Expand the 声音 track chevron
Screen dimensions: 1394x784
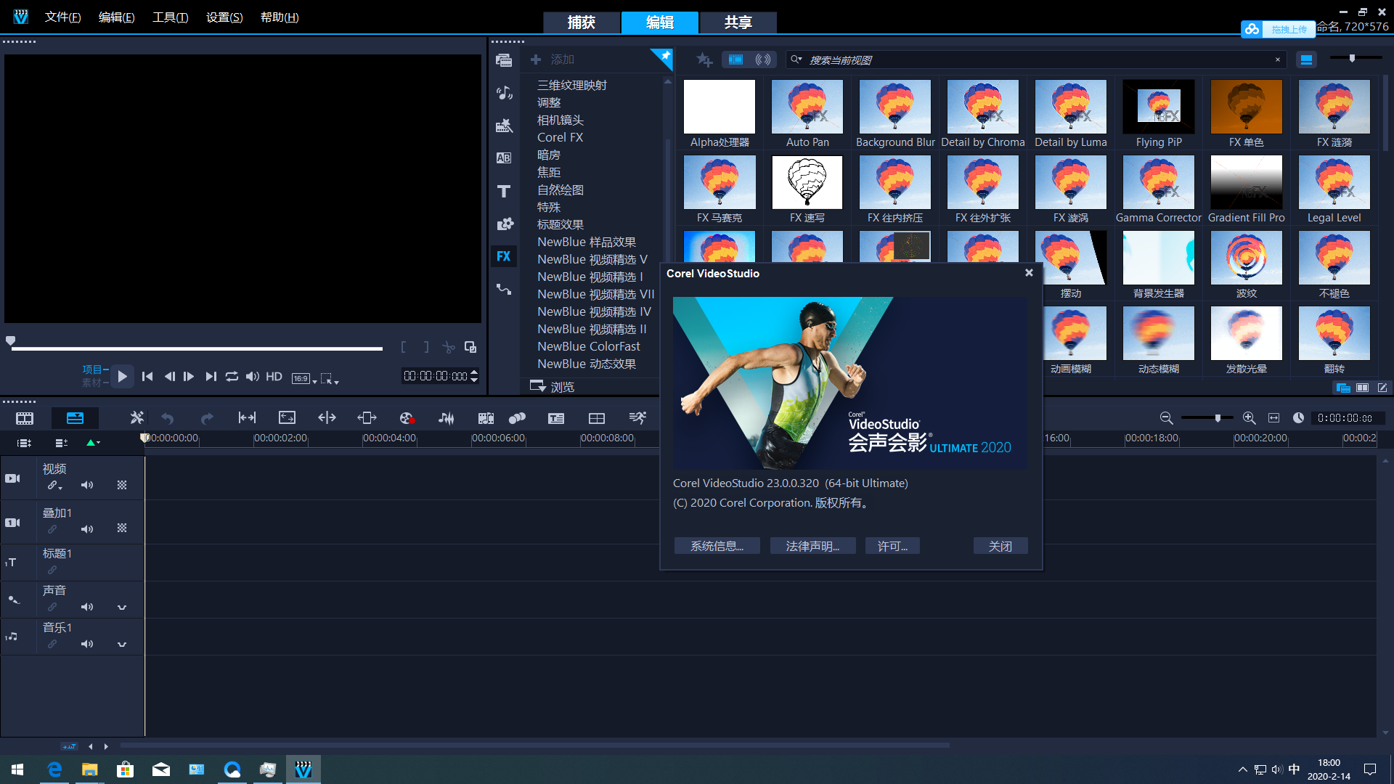122,608
